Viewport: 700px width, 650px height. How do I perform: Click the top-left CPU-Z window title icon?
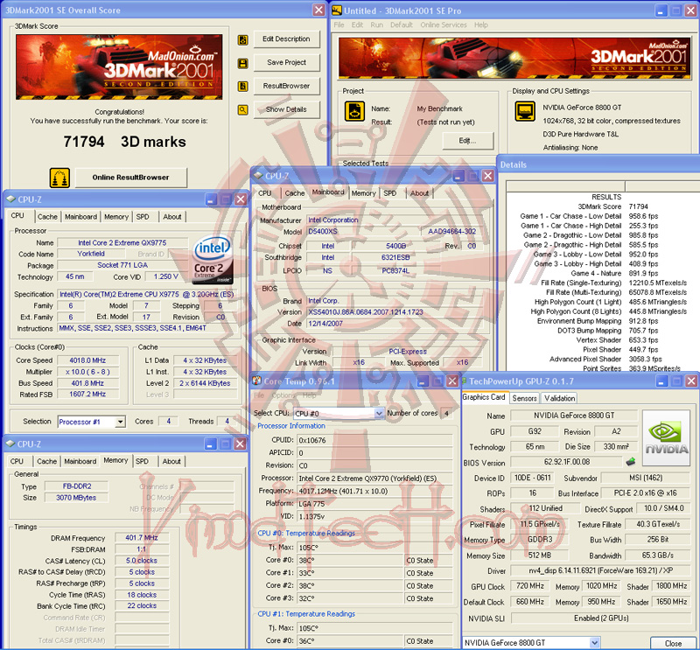[x=10, y=199]
